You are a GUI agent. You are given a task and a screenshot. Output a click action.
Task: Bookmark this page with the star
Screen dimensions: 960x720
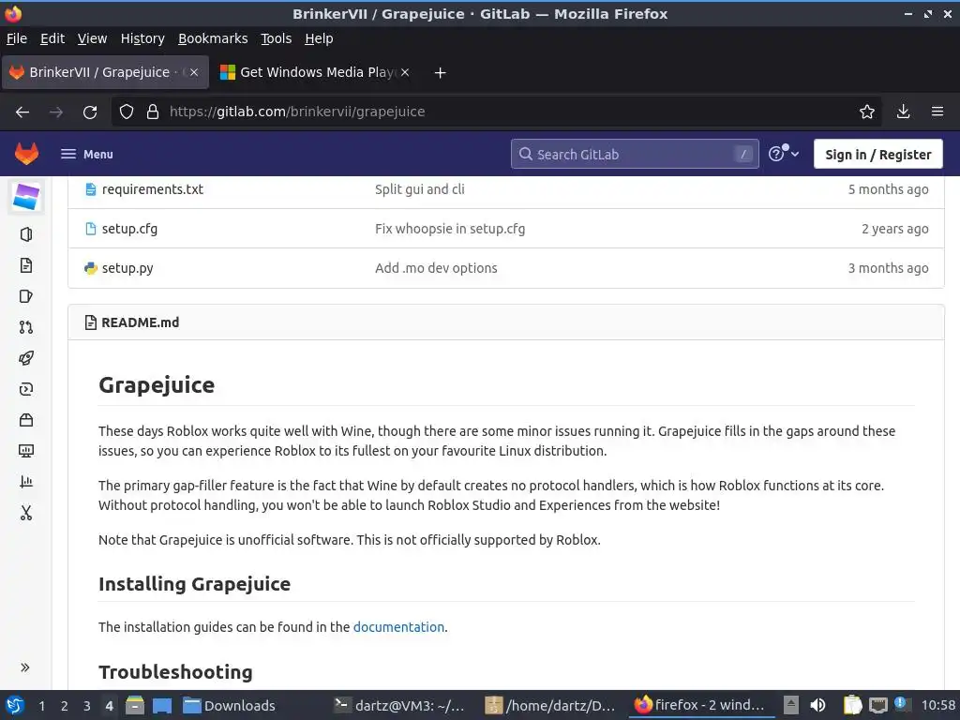pyautogui.click(x=866, y=112)
